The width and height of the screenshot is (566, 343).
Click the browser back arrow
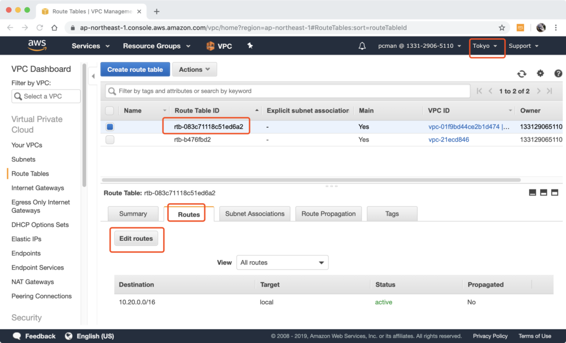pyautogui.click(x=10, y=28)
